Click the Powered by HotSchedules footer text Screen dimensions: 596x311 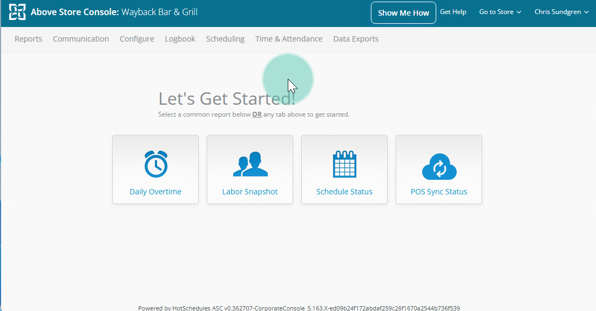(x=299, y=308)
